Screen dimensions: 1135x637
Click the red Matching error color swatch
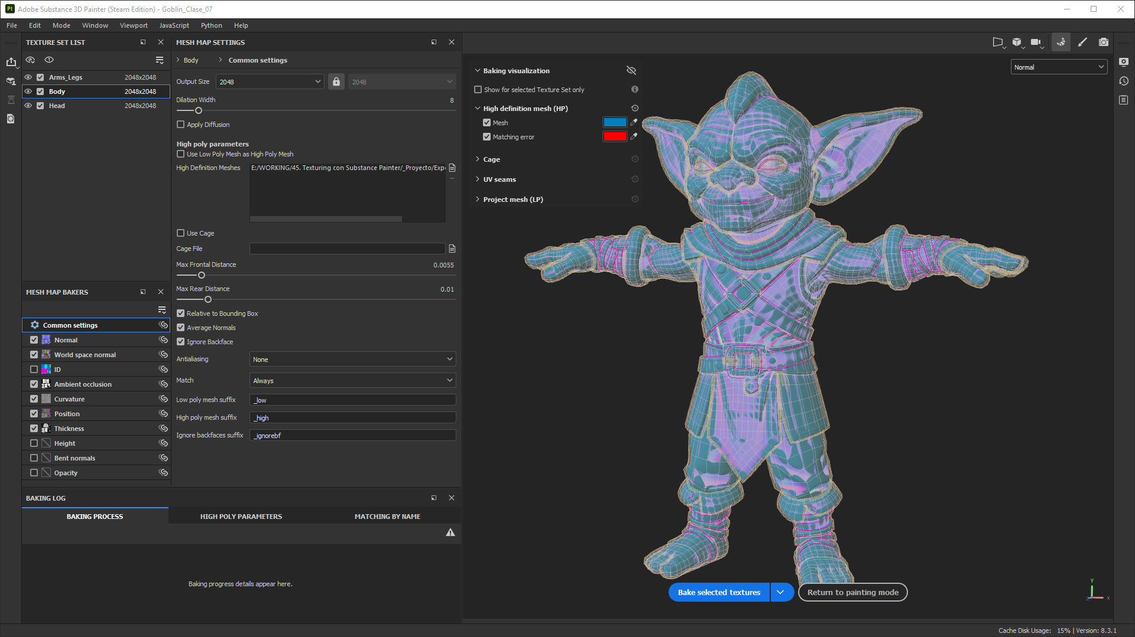614,137
